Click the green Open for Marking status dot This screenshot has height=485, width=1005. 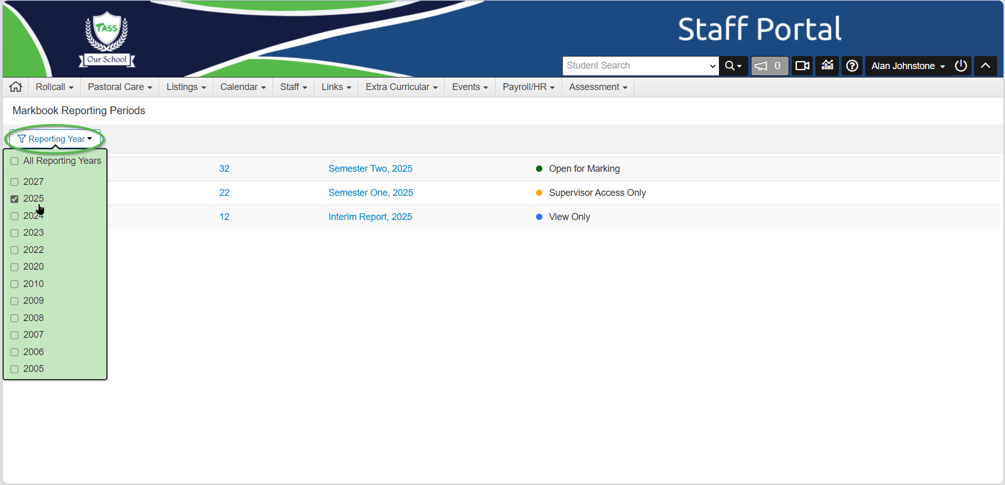[x=539, y=169]
